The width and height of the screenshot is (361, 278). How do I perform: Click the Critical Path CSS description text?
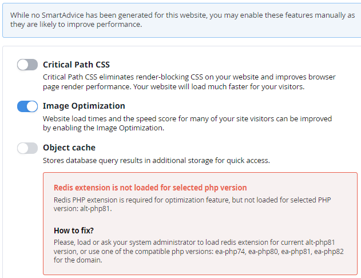tap(189, 82)
